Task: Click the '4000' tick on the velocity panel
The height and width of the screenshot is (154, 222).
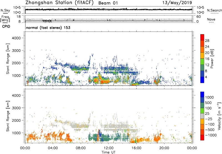Action: pos(16,95)
